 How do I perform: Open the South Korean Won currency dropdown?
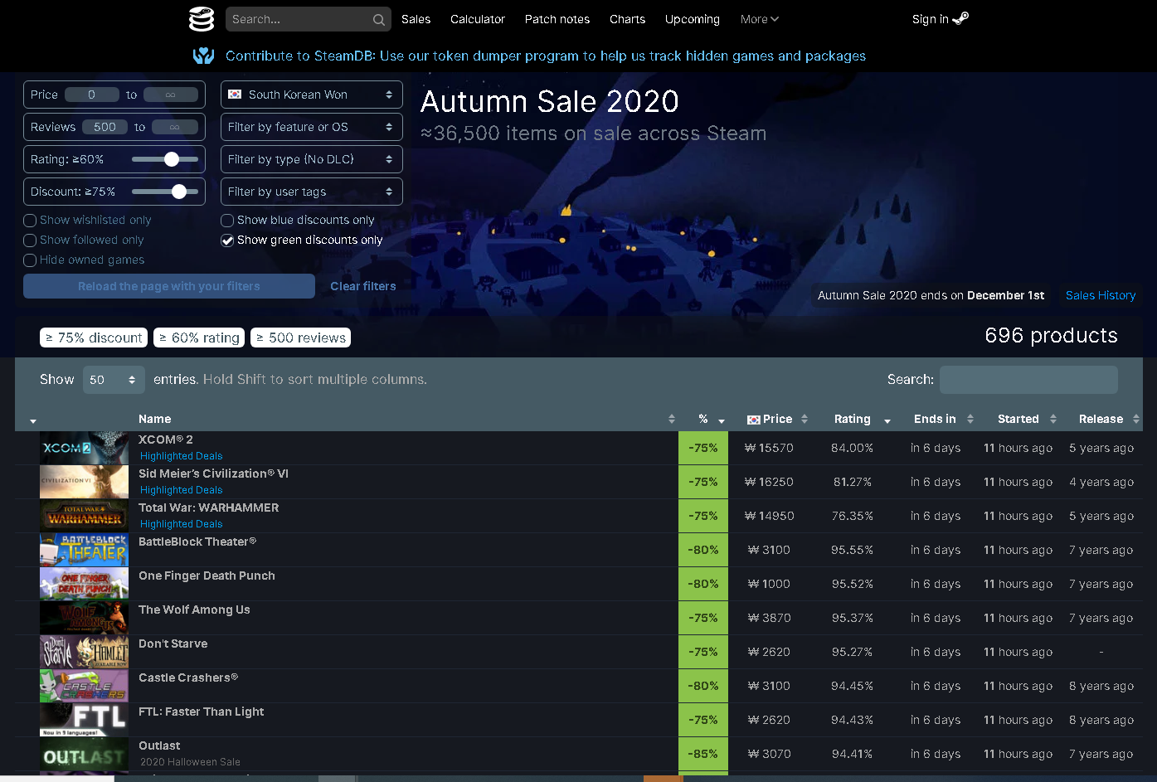pyautogui.click(x=312, y=95)
